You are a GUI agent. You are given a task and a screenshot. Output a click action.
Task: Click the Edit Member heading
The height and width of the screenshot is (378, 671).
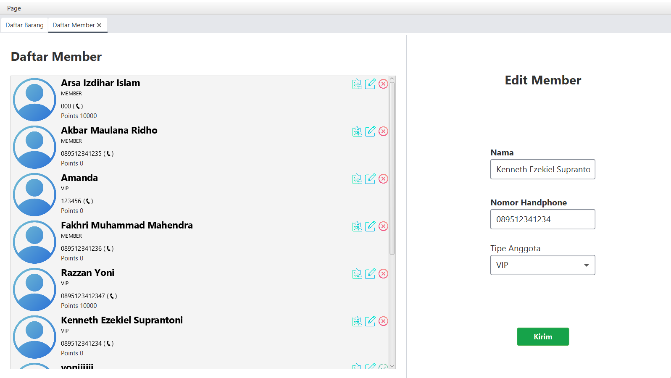[x=543, y=80]
